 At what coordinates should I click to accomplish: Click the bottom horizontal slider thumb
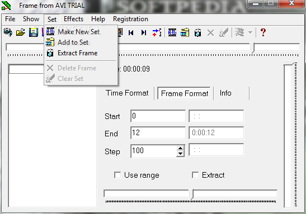pos(192,194)
